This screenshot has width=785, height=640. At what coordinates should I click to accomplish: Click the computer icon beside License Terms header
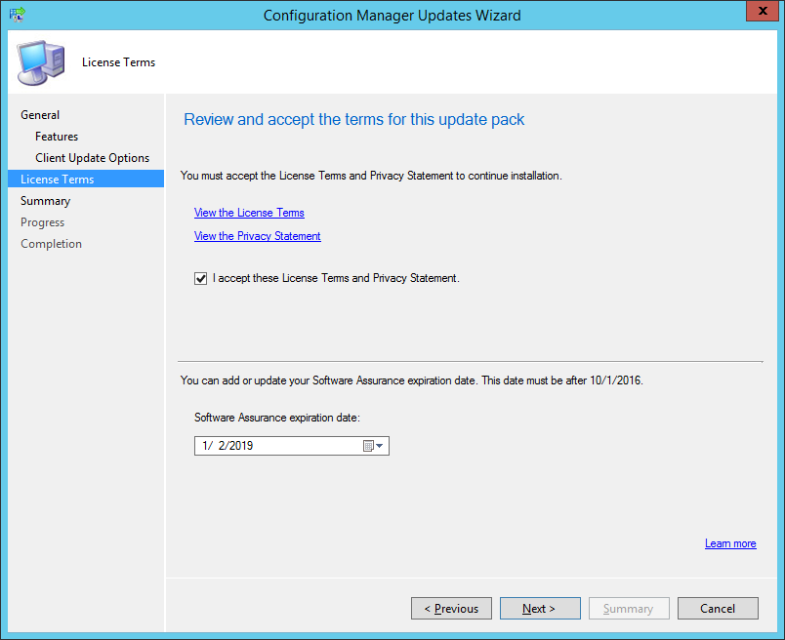pyautogui.click(x=41, y=62)
